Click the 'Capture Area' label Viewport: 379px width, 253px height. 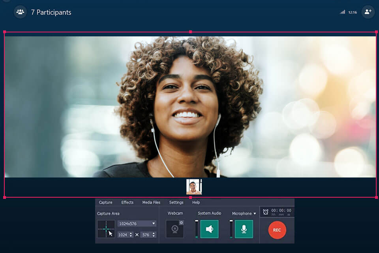coord(108,213)
